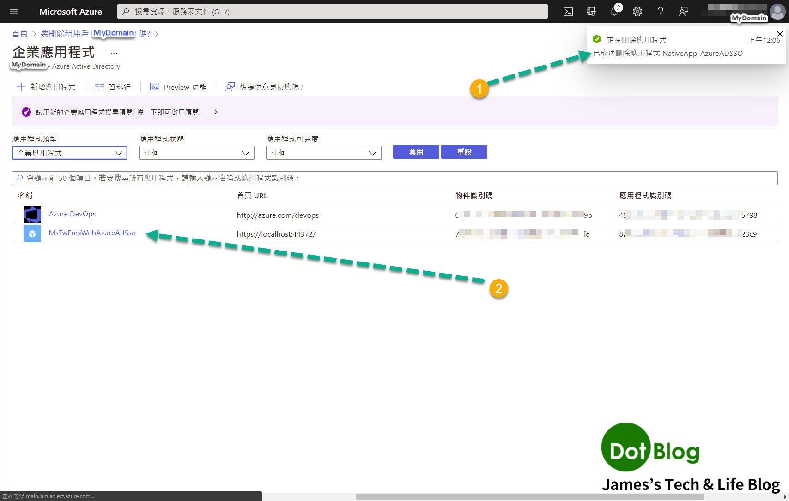Click 新增應用程式 toolbar button
Viewport: 789px width, 501px height.
(46, 87)
